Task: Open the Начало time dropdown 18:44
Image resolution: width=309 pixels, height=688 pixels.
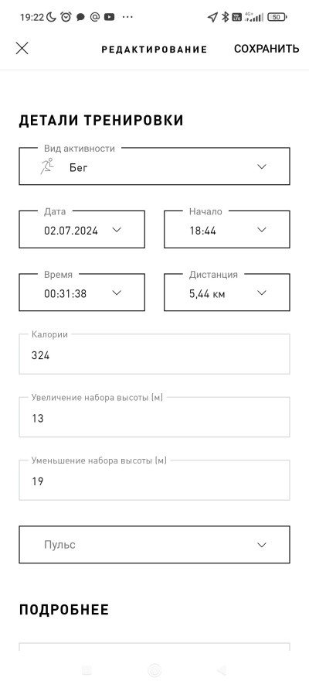Action: point(226,230)
